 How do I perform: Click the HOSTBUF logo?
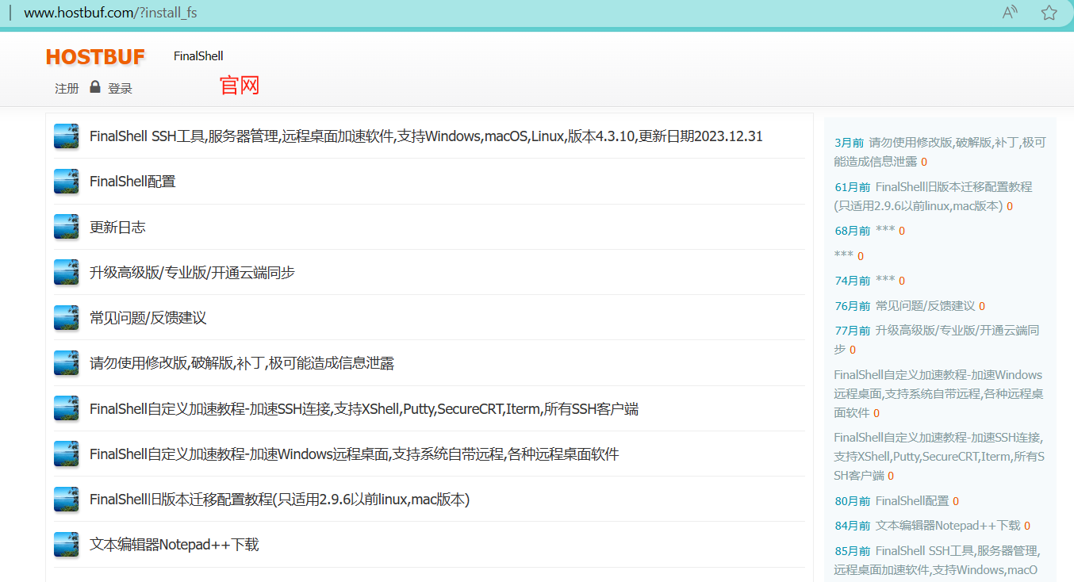pos(94,56)
